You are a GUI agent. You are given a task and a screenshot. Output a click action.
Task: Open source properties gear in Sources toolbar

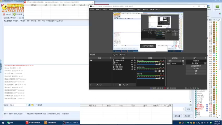click(x=120, y=85)
